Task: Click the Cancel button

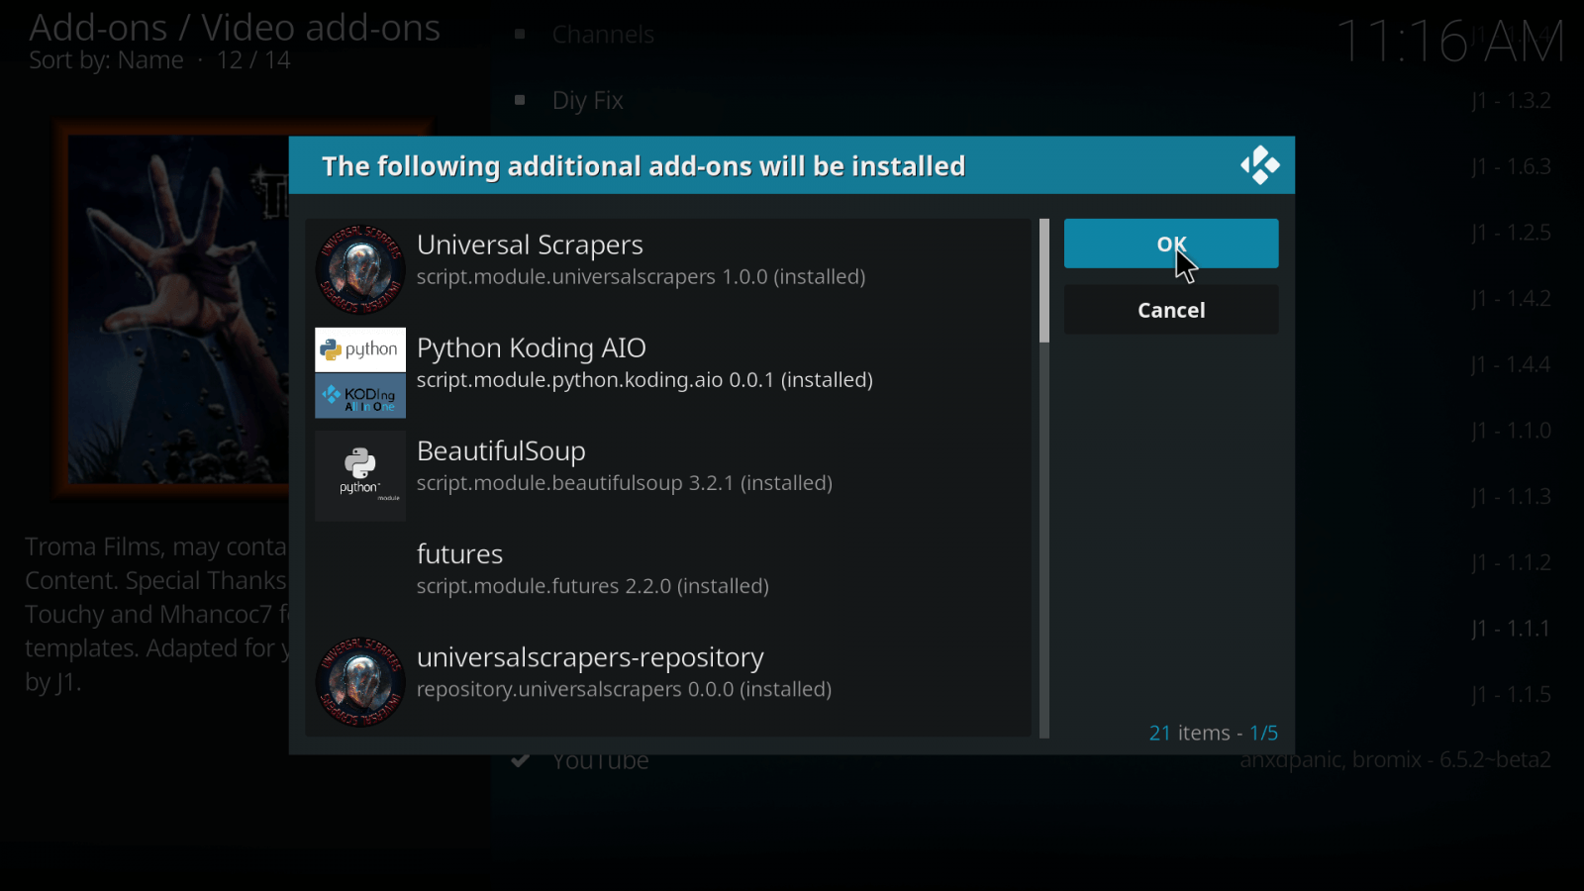Action: (x=1171, y=310)
